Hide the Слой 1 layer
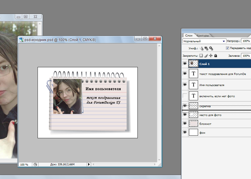The width and height of the screenshot is (251, 179). click(185, 64)
